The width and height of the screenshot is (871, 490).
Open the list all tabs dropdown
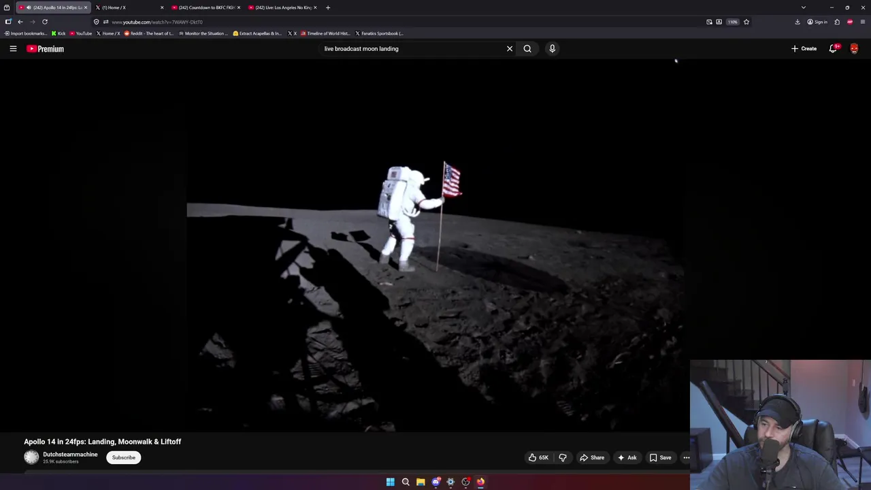804,7
